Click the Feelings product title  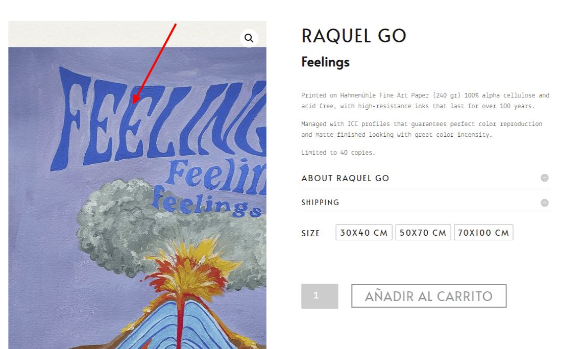click(x=325, y=62)
